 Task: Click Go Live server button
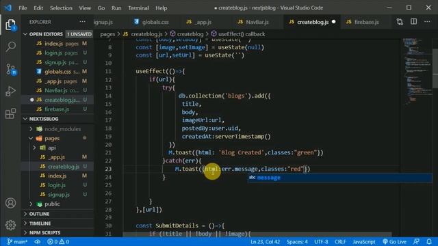pyautogui.click(x=394, y=241)
